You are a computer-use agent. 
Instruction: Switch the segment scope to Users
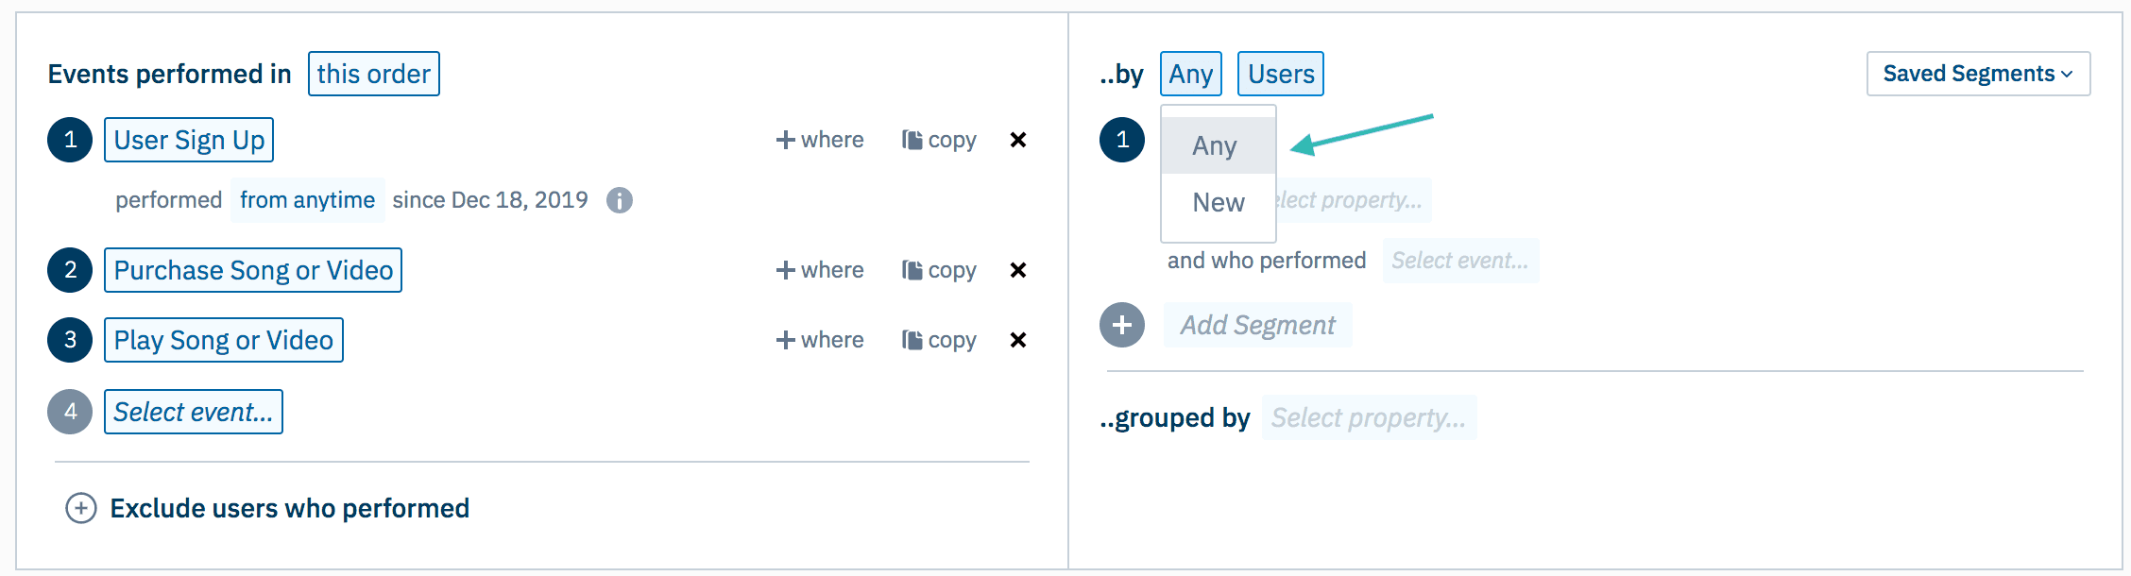click(x=1280, y=73)
